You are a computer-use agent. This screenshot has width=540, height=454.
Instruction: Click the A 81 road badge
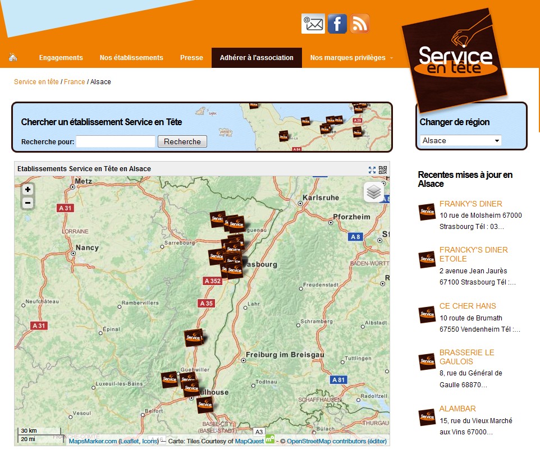point(338,380)
